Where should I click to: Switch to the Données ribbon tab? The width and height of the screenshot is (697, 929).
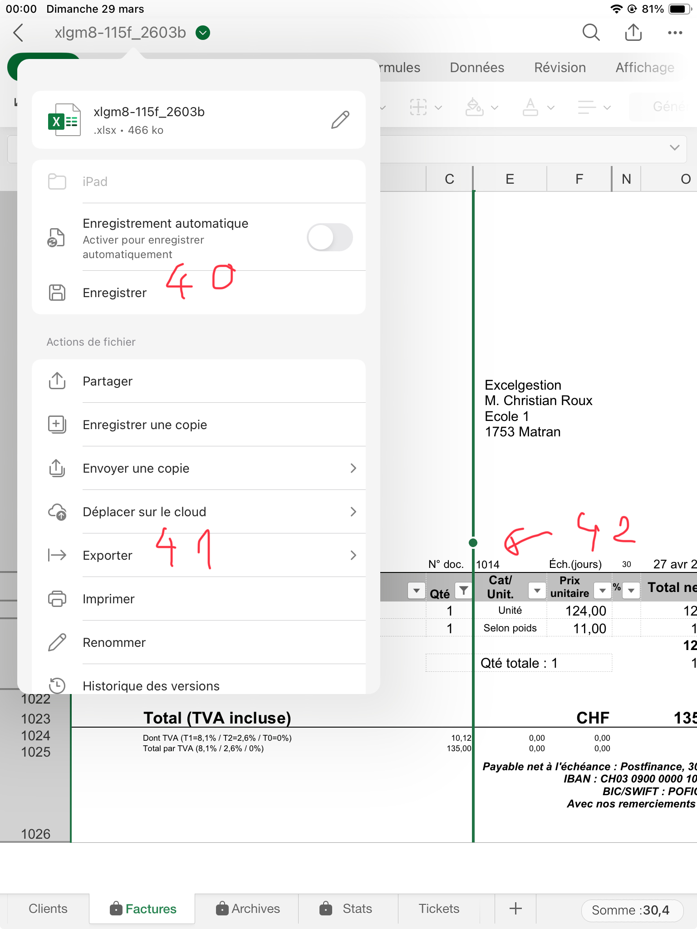point(477,68)
